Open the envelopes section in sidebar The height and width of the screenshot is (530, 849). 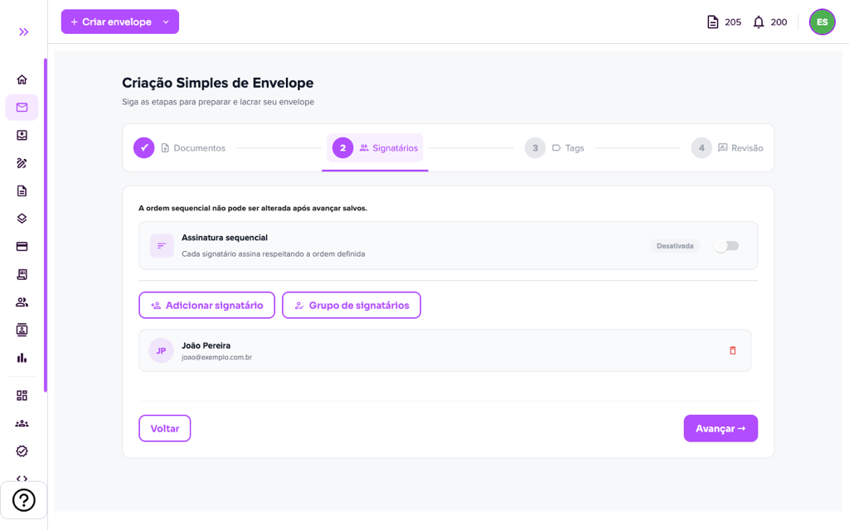(x=22, y=107)
